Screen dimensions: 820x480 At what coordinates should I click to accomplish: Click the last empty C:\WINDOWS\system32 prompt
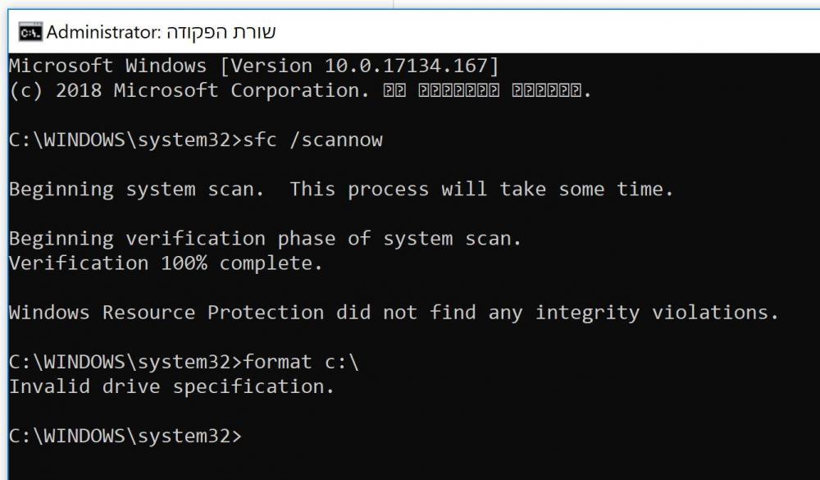tap(125, 436)
